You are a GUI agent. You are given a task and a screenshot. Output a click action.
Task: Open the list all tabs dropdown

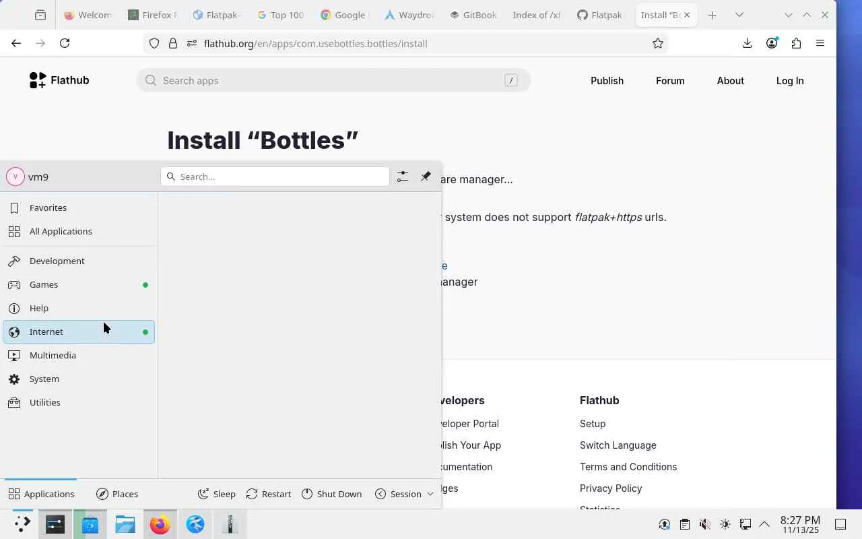pyautogui.click(x=739, y=15)
